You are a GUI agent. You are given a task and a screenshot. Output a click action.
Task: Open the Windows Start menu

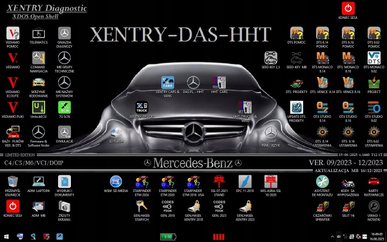pyautogui.click(x=6, y=237)
